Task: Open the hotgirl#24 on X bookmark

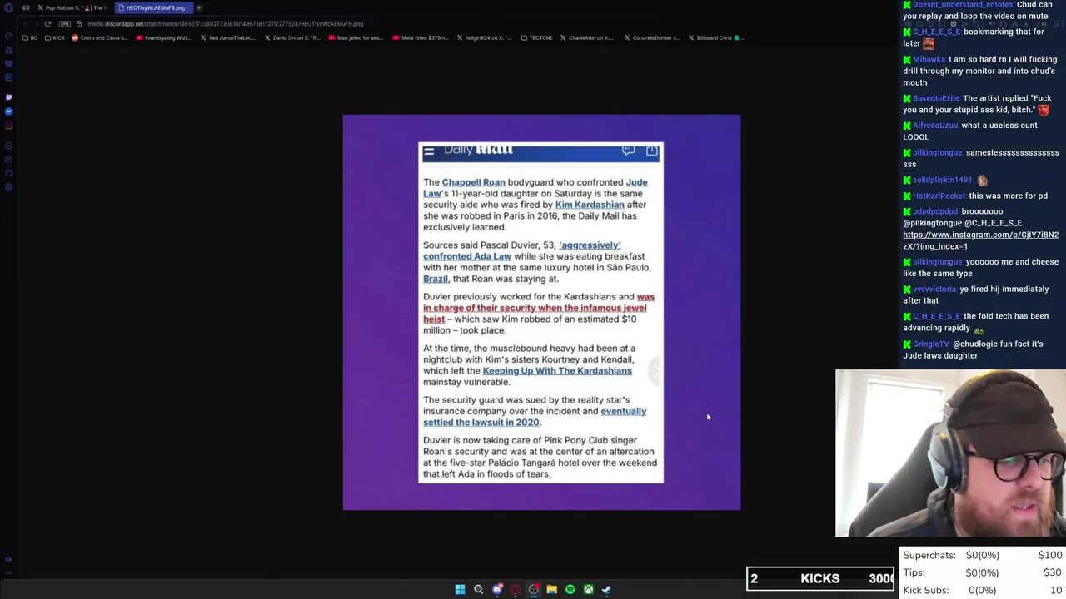Action: (483, 37)
